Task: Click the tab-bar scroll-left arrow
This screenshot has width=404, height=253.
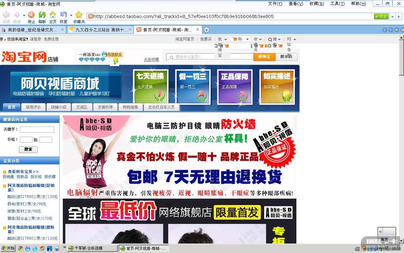Action: click(x=384, y=30)
